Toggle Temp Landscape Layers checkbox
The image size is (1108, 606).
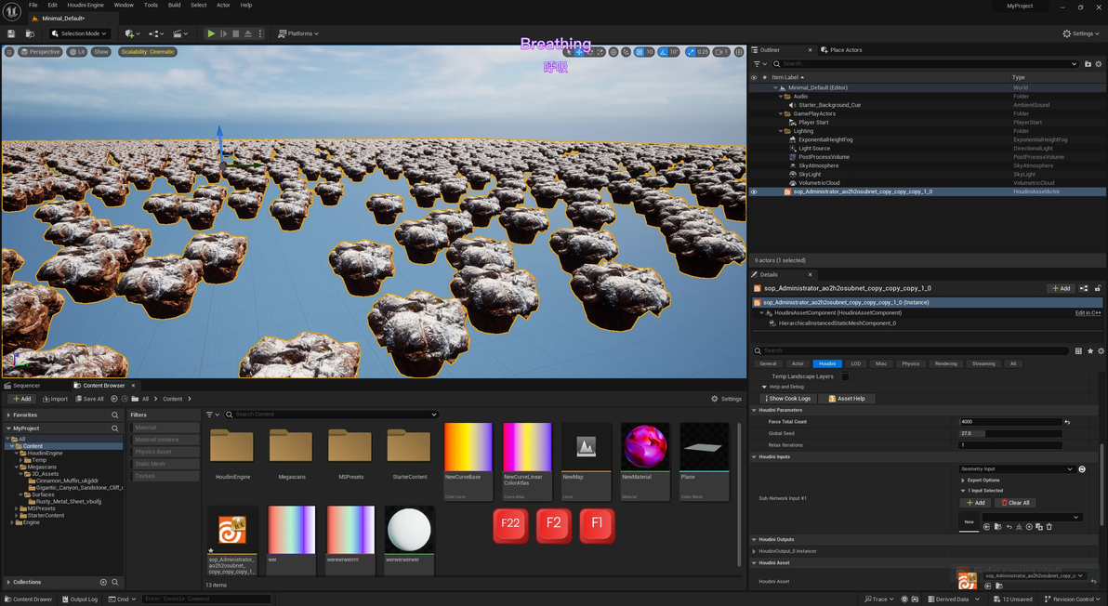click(845, 376)
